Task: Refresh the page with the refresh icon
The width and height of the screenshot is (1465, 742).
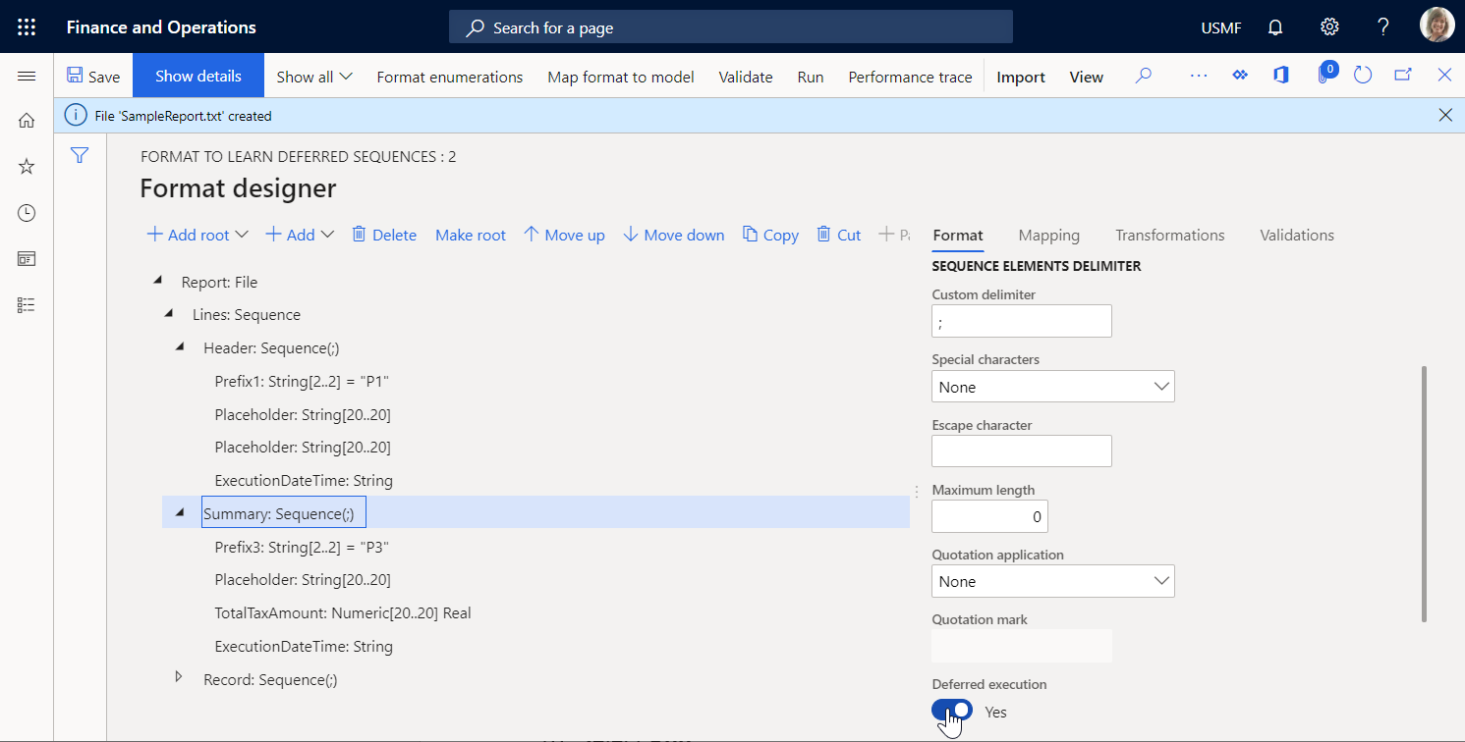Action: (1362, 74)
